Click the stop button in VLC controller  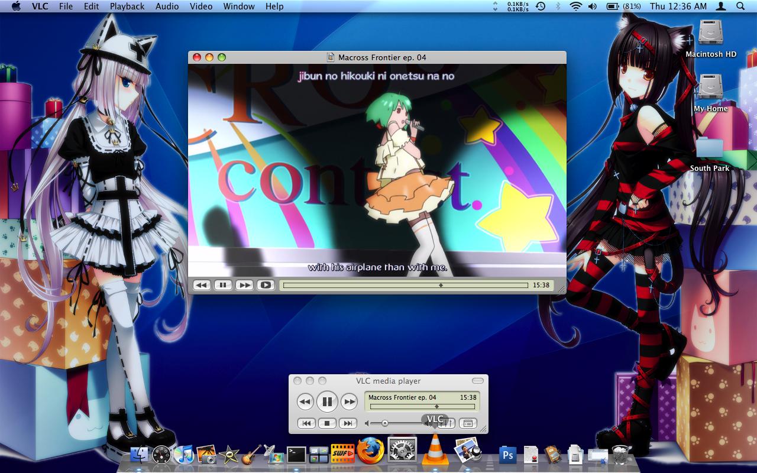coord(327,423)
